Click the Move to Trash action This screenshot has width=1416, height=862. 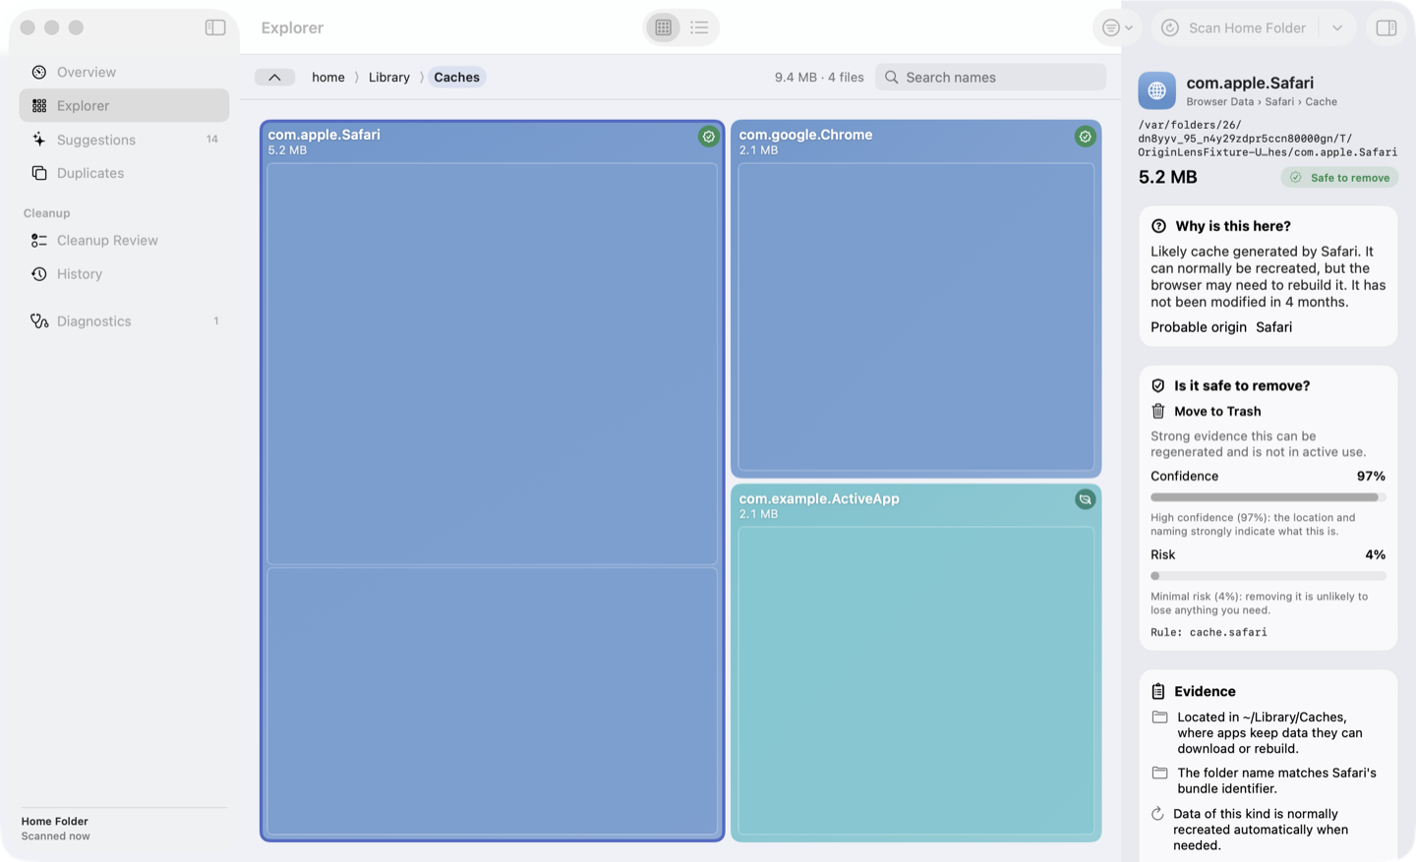(x=1217, y=412)
